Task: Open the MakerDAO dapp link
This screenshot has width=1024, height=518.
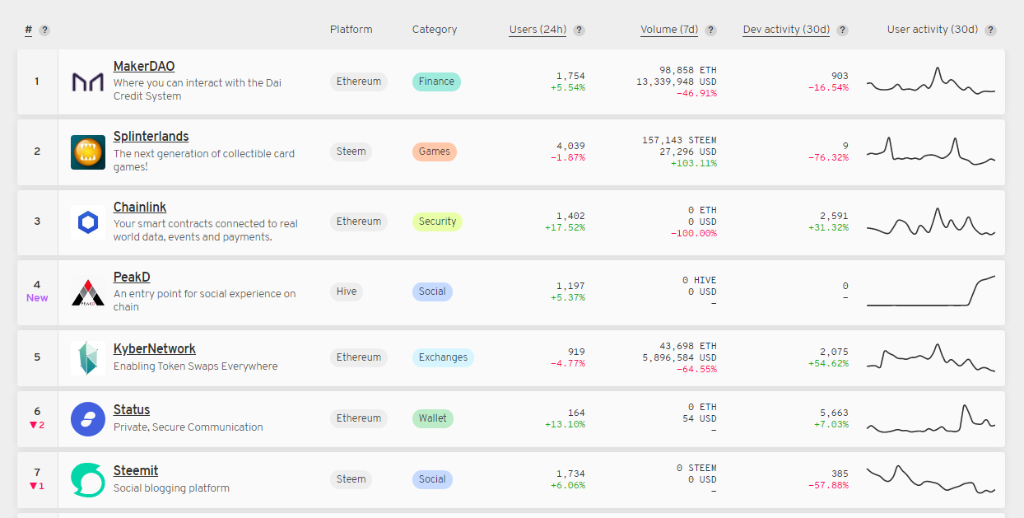Action: pos(144,66)
